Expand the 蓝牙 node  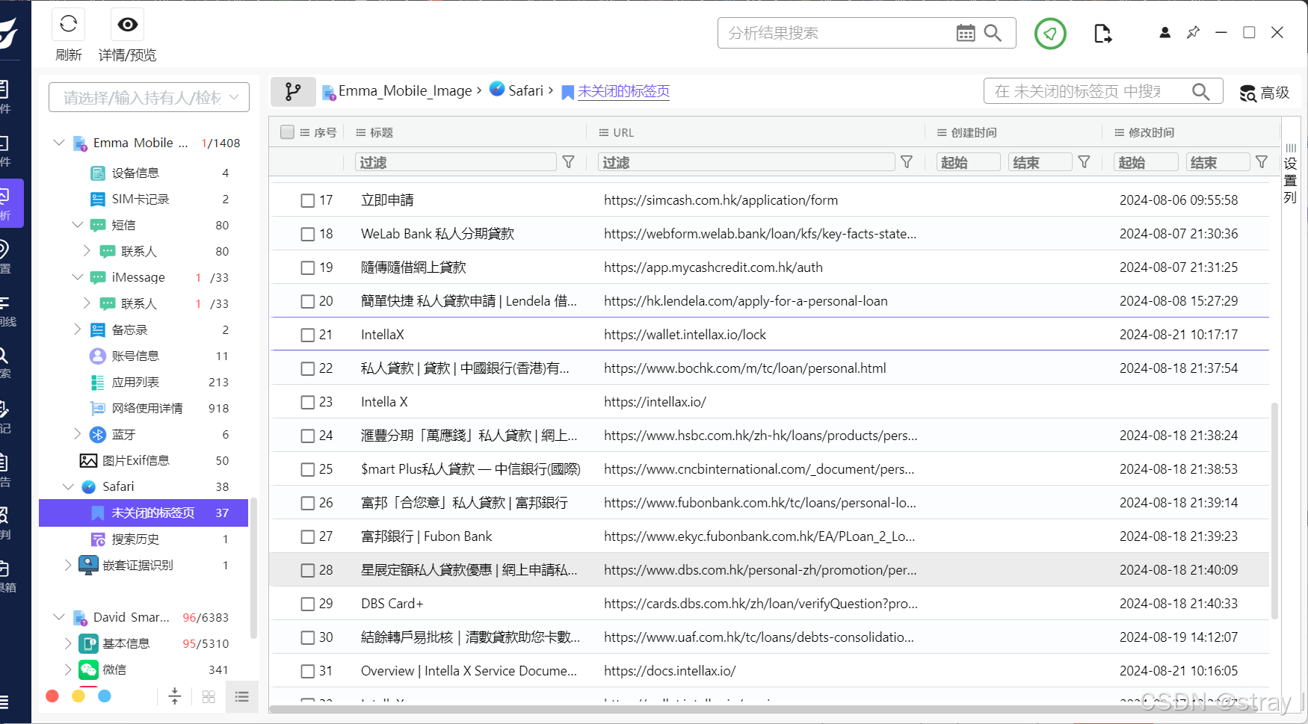[x=77, y=433]
